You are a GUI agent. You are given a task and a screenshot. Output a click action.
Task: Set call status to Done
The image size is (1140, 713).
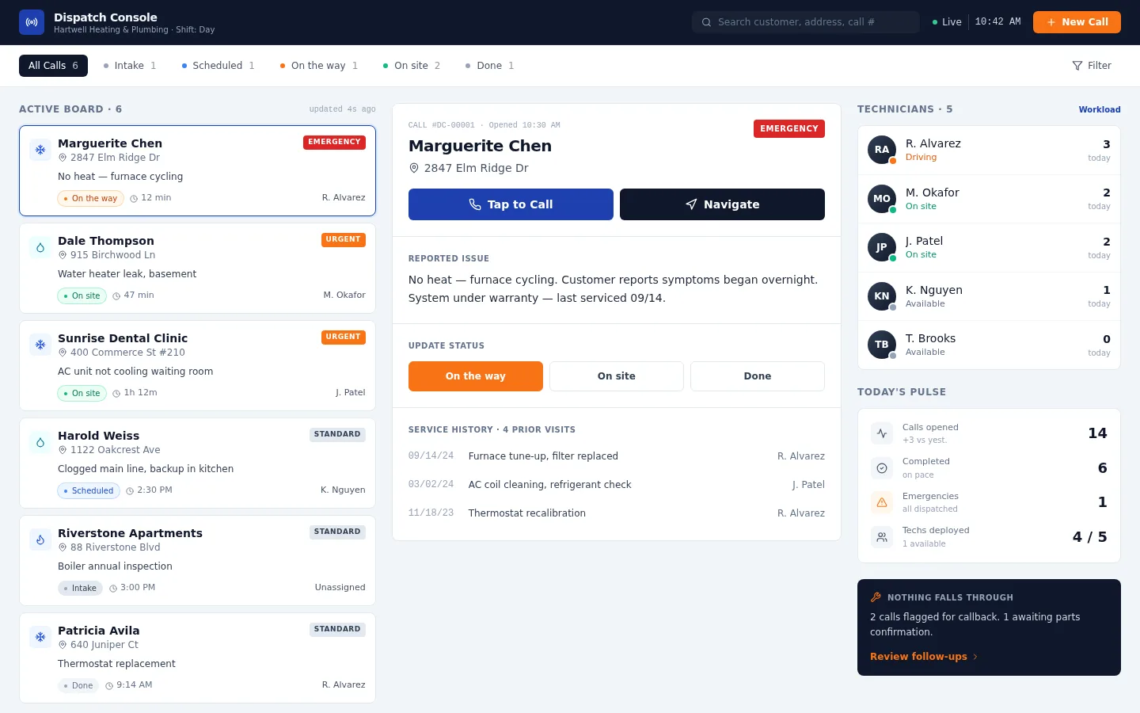(758, 376)
